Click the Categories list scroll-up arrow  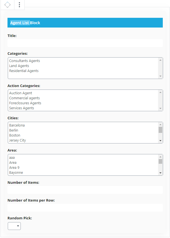coord(161,60)
